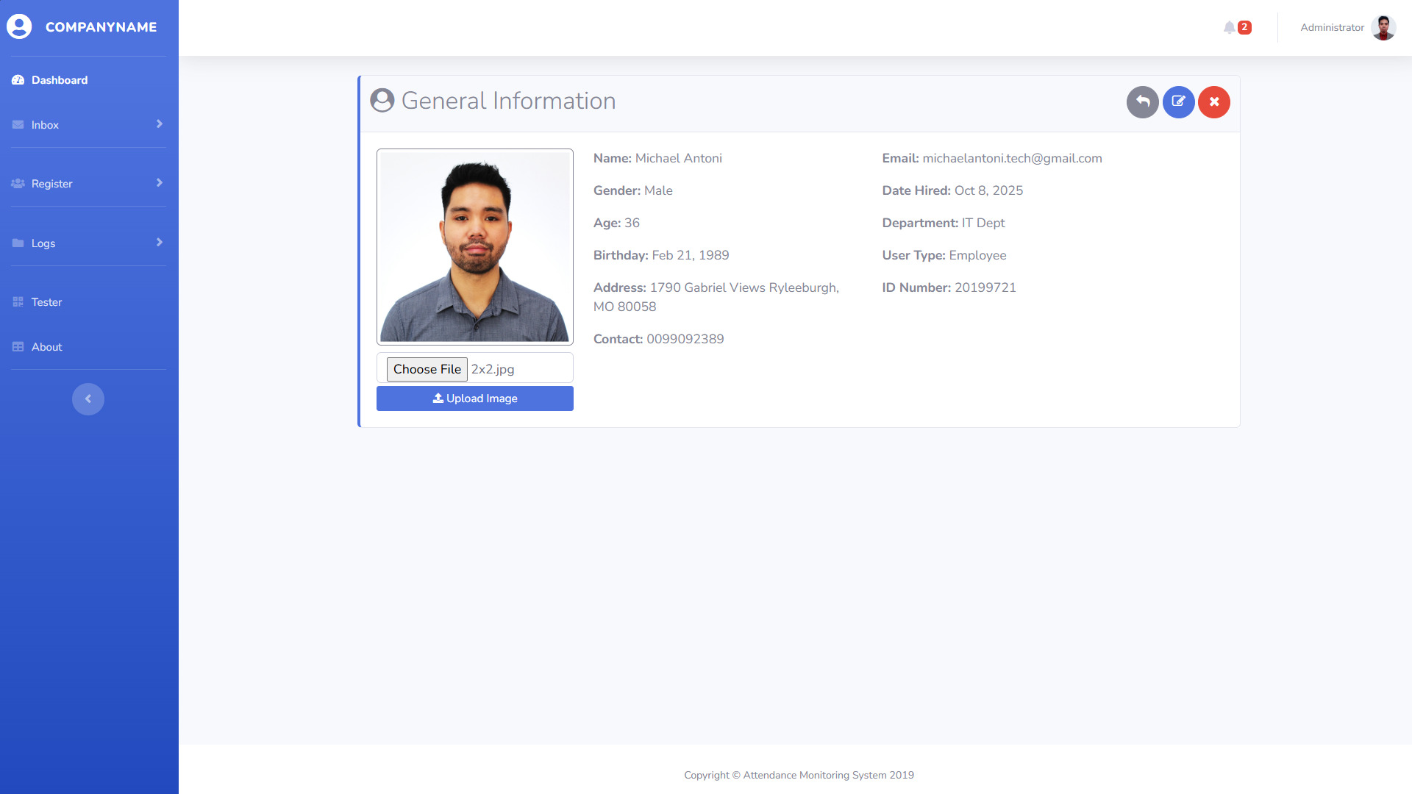Click the gray back arrow button
1412x794 pixels.
click(x=1142, y=102)
